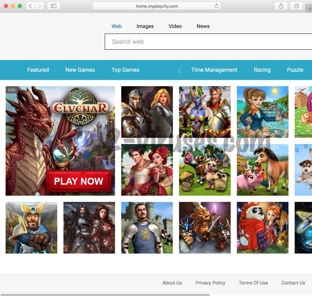Open the Featured games section
Viewport: 312px width, 296px height.
pyautogui.click(x=38, y=70)
